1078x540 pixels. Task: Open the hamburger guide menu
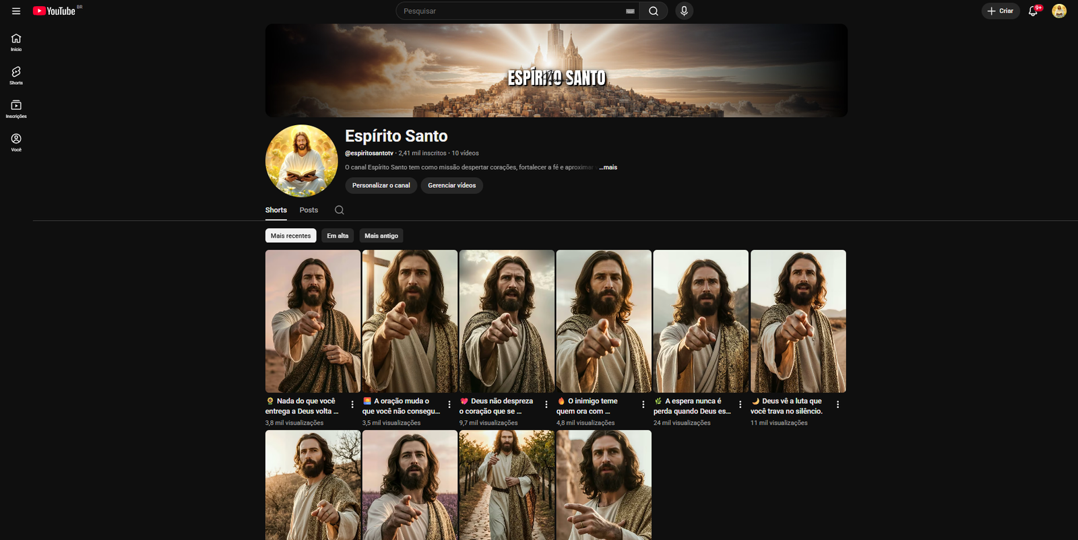16,11
